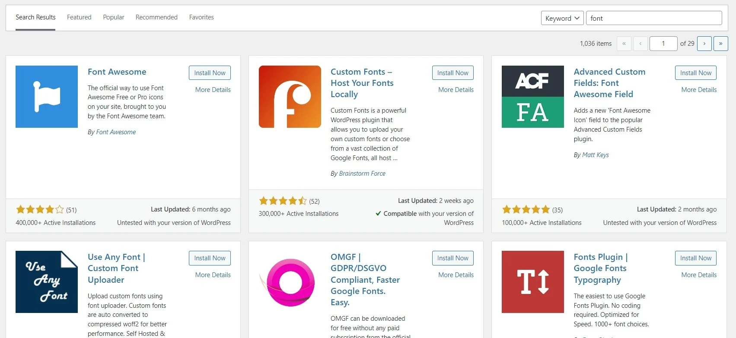The height and width of the screenshot is (338, 736).
Task: Click the 'of 29' page total text
Action: (687, 44)
